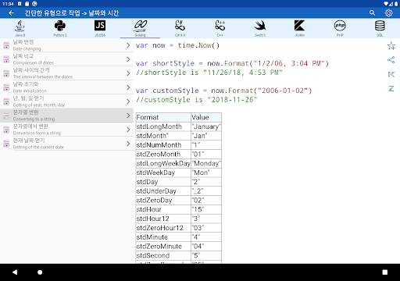The height and width of the screenshot is (281, 400).
Task: Click the comment '//shortStyle is "11/26/18, 4:53 PM"'
Action: click(209, 73)
